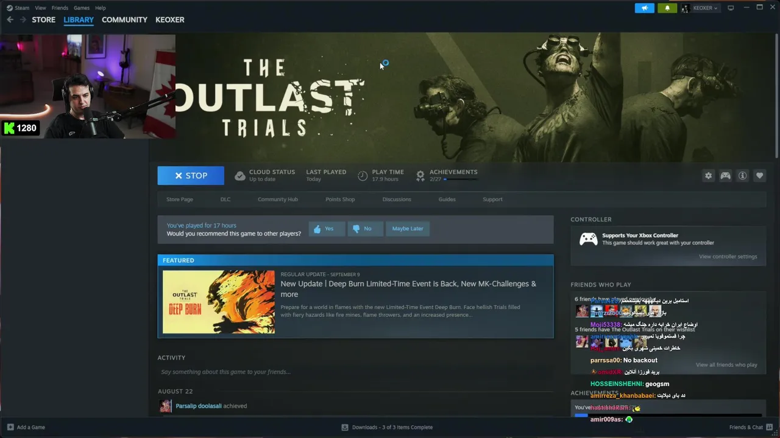Open the Points Shop link
The width and height of the screenshot is (780, 438).
pos(340,200)
